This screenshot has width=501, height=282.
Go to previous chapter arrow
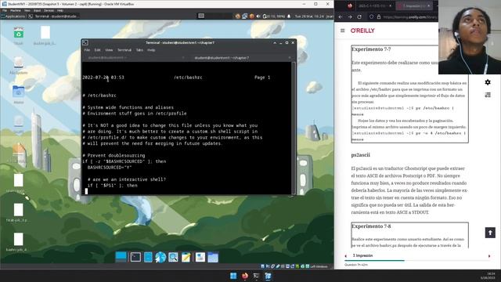[x=346, y=256]
